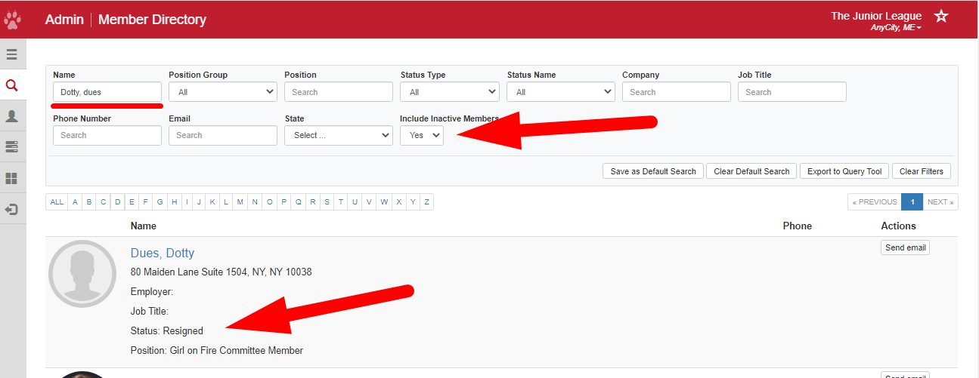Image resolution: width=979 pixels, height=378 pixels.
Task: Click the 80 Maiden Lane address text
Action: point(221,272)
